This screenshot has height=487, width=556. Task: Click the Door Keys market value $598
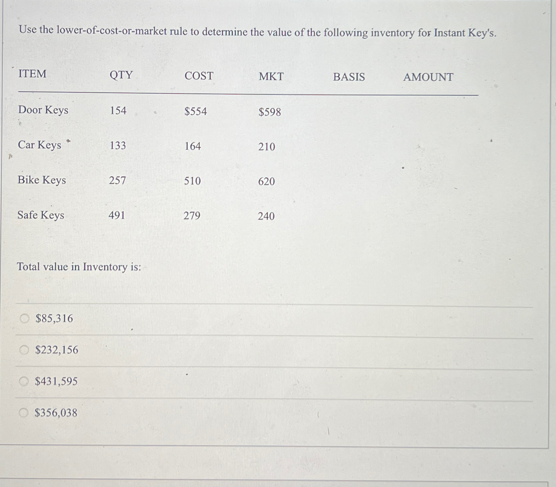270,112
